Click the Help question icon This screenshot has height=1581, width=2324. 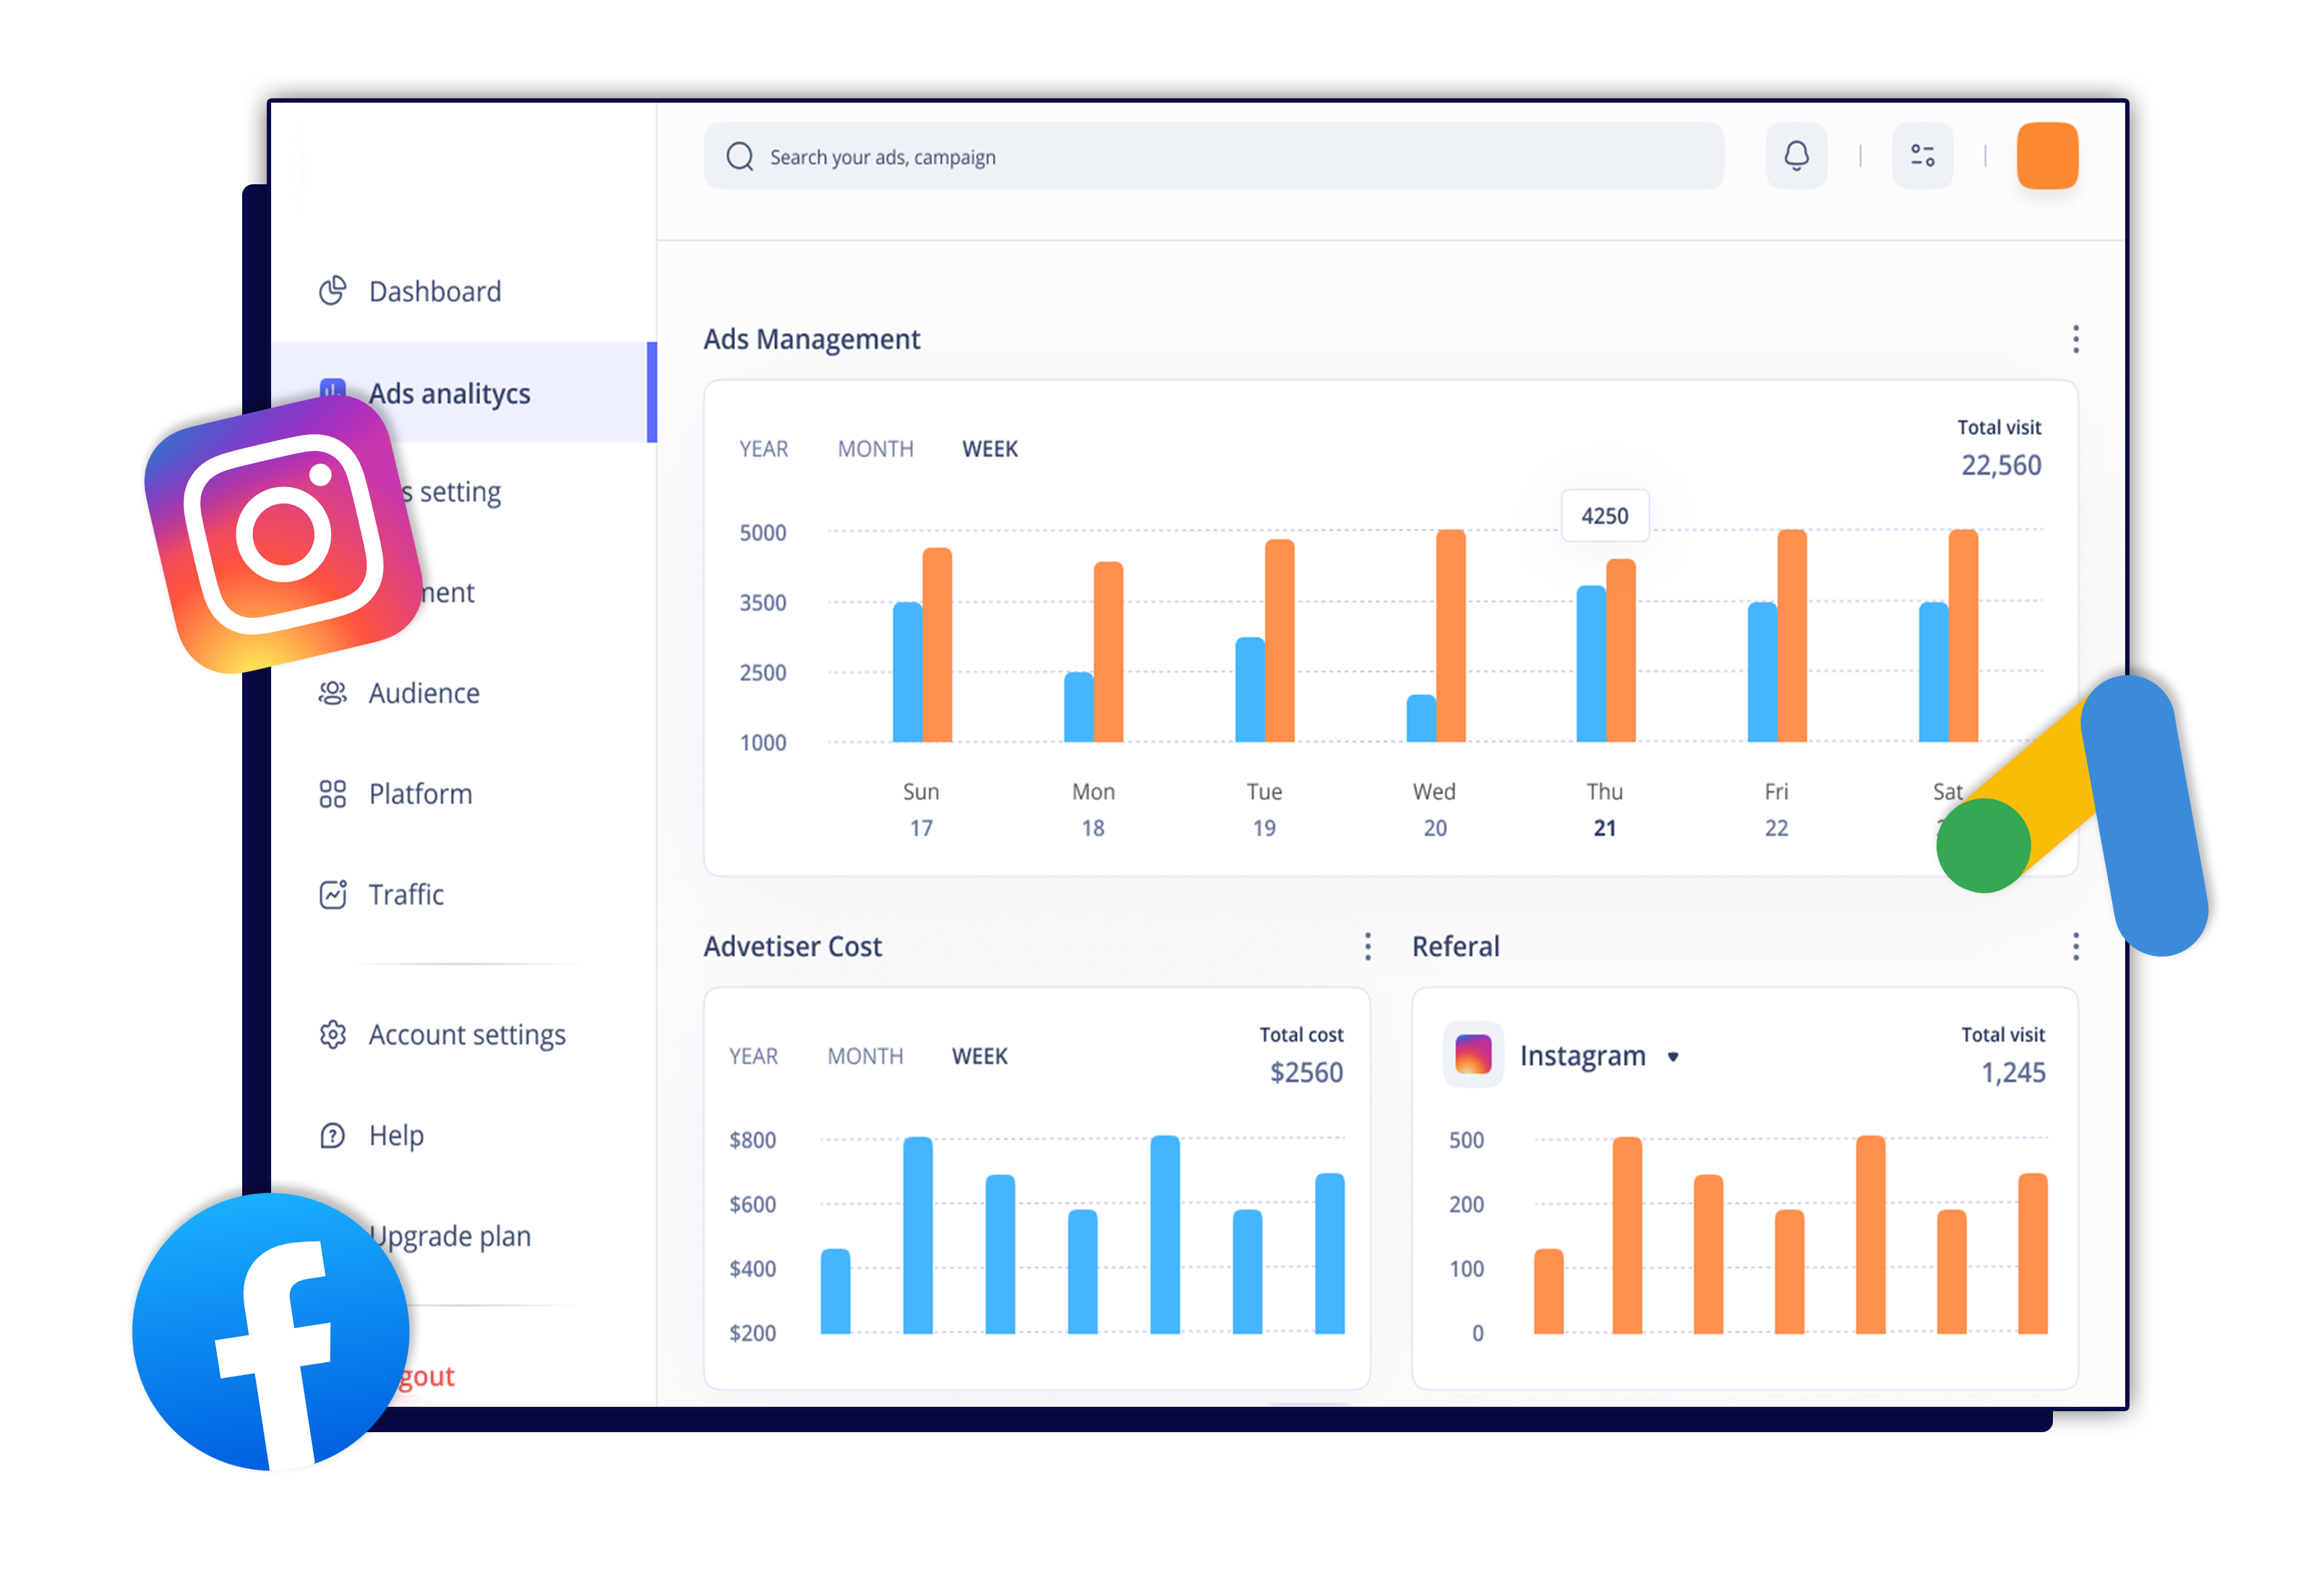(x=333, y=1135)
